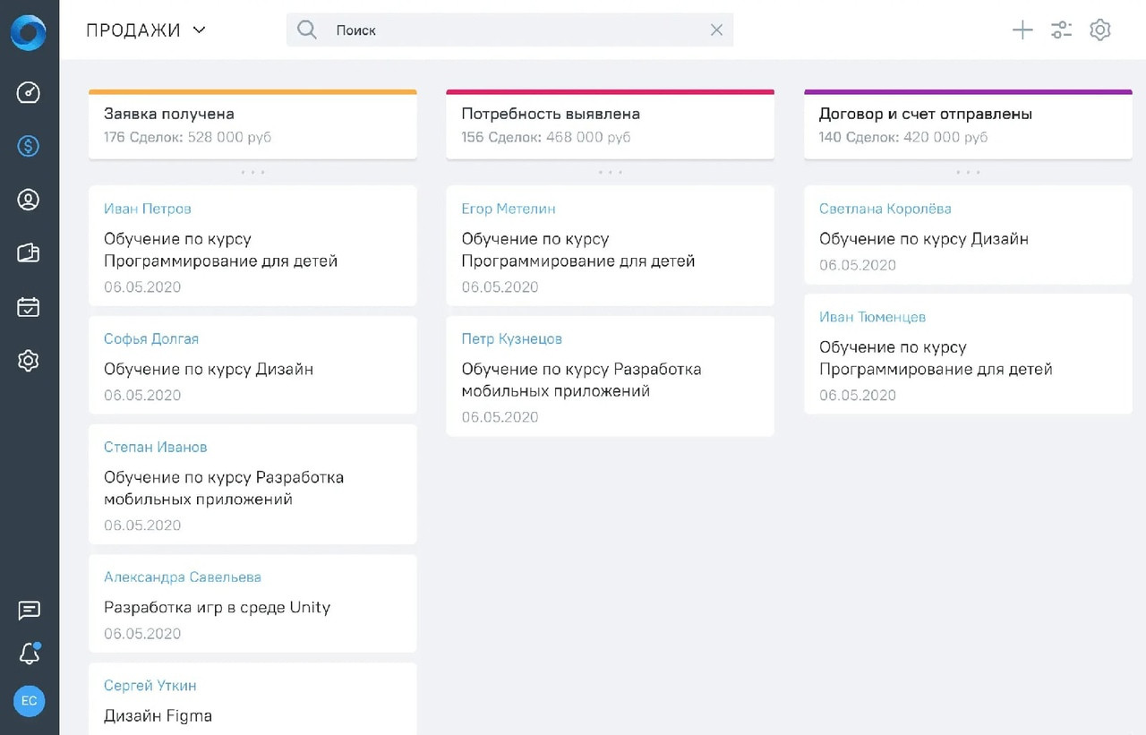Open the notifications bell icon
This screenshot has height=735, width=1146.
pyautogui.click(x=29, y=654)
